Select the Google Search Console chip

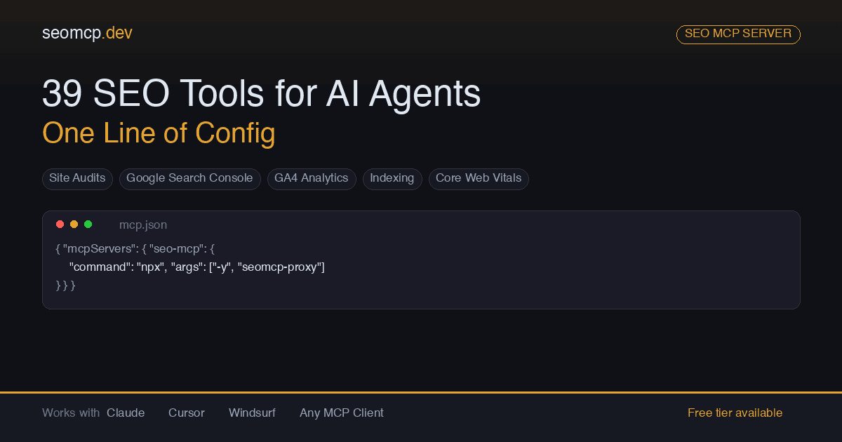click(x=190, y=179)
